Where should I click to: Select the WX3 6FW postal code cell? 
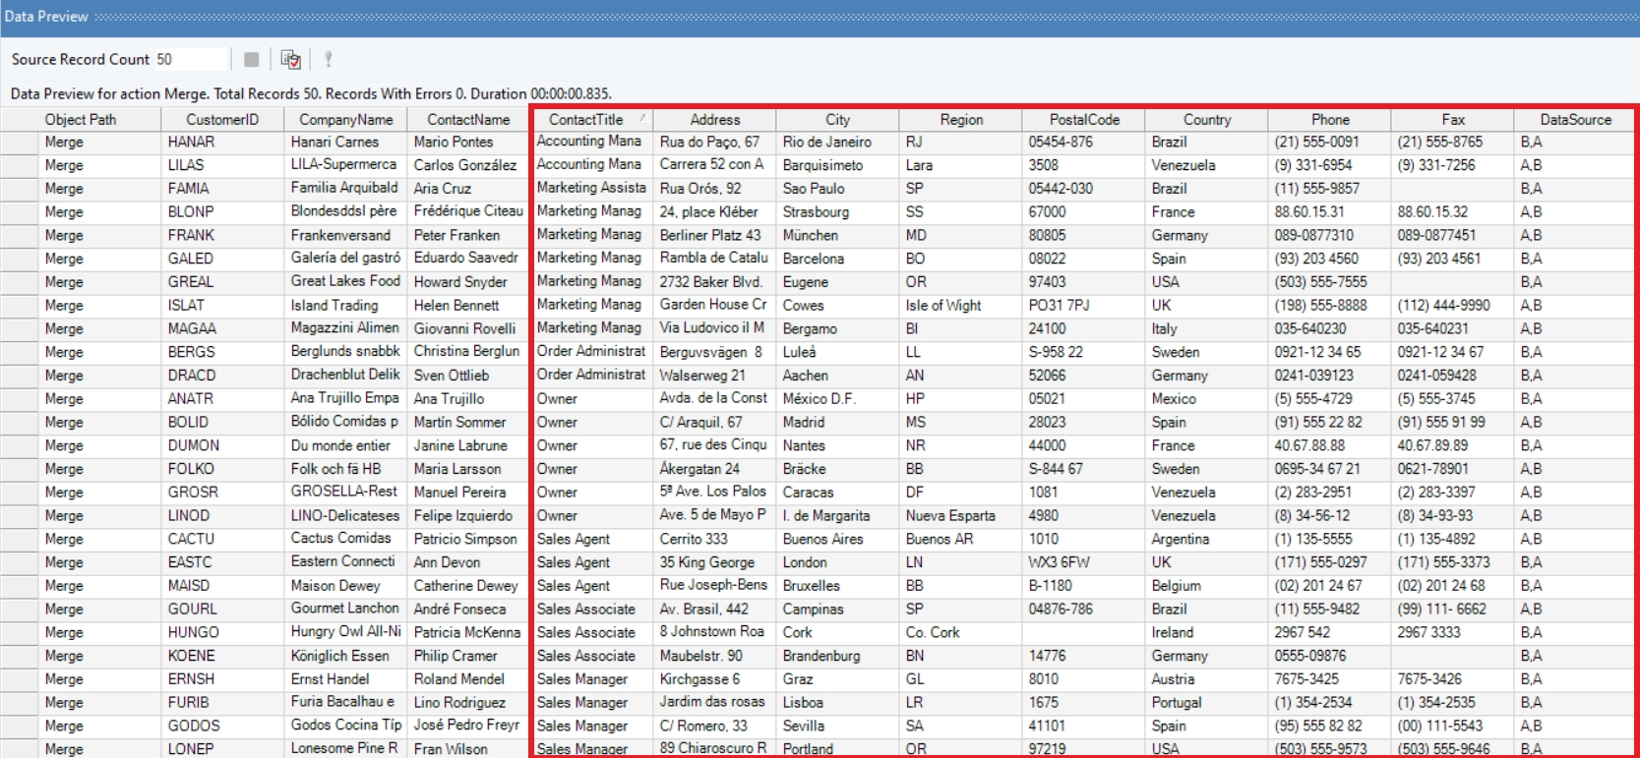click(x=1082, y=562)
